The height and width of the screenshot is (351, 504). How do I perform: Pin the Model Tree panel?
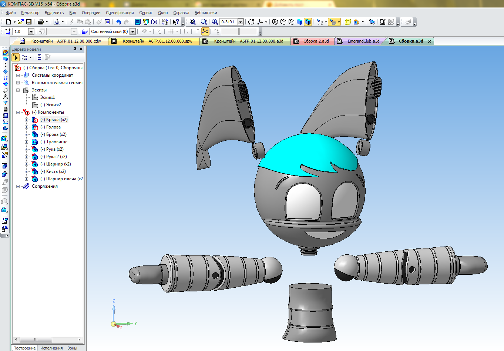(75, 49)
